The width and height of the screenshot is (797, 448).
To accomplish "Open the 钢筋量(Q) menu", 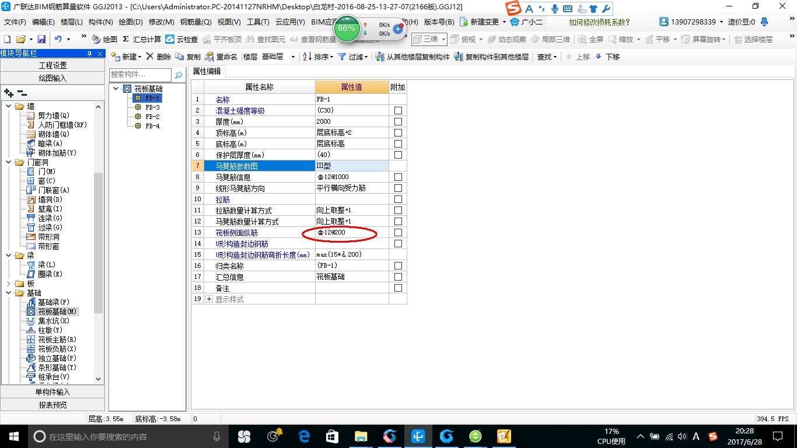I will [x=195, y=22].
